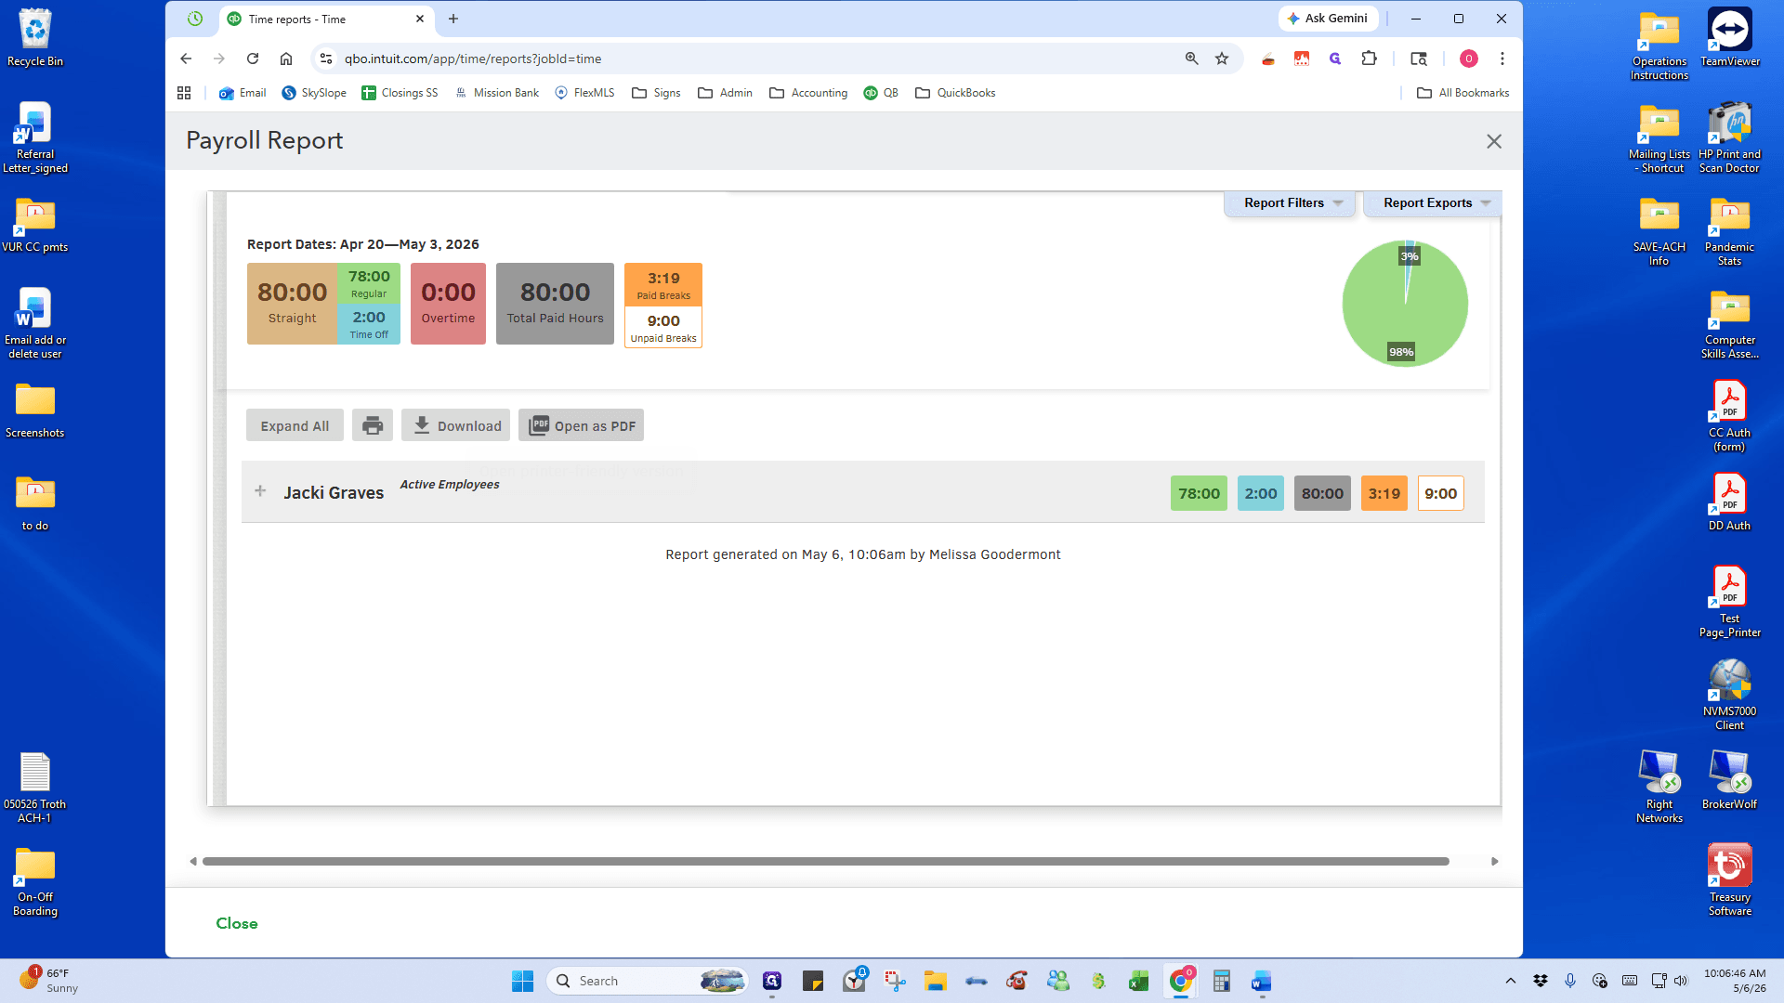This screenshot has height=1003, width=1784.
Task: Open Recycle Bin desktop icon
Action: coord(35,37)
